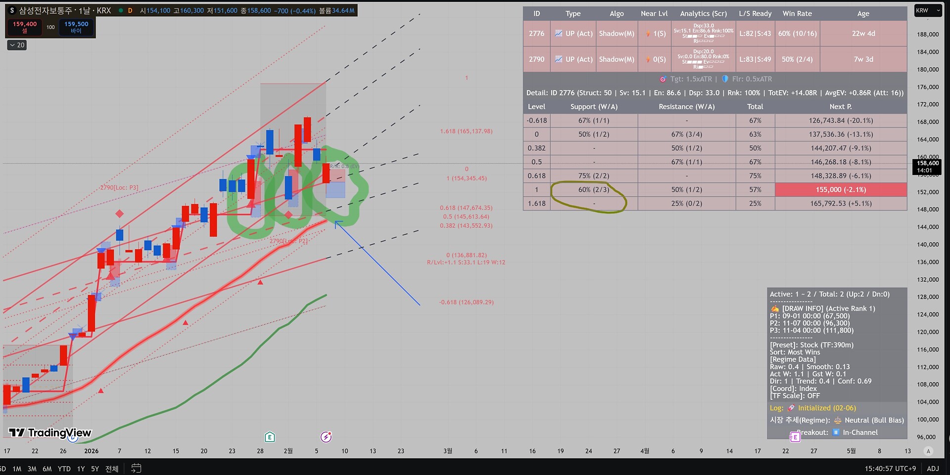Select the YTD time range
950x475 pixels.
64,469
